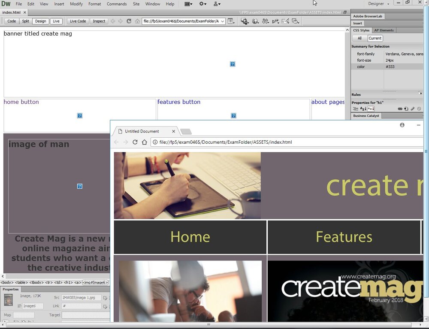Show only set properties in the CSS panel

(371, 109)
